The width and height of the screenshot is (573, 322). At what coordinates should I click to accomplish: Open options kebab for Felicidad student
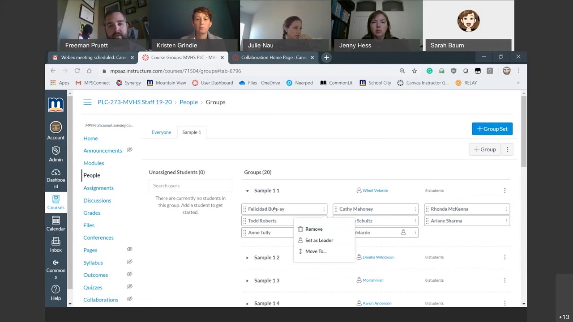tap(324, 209)
